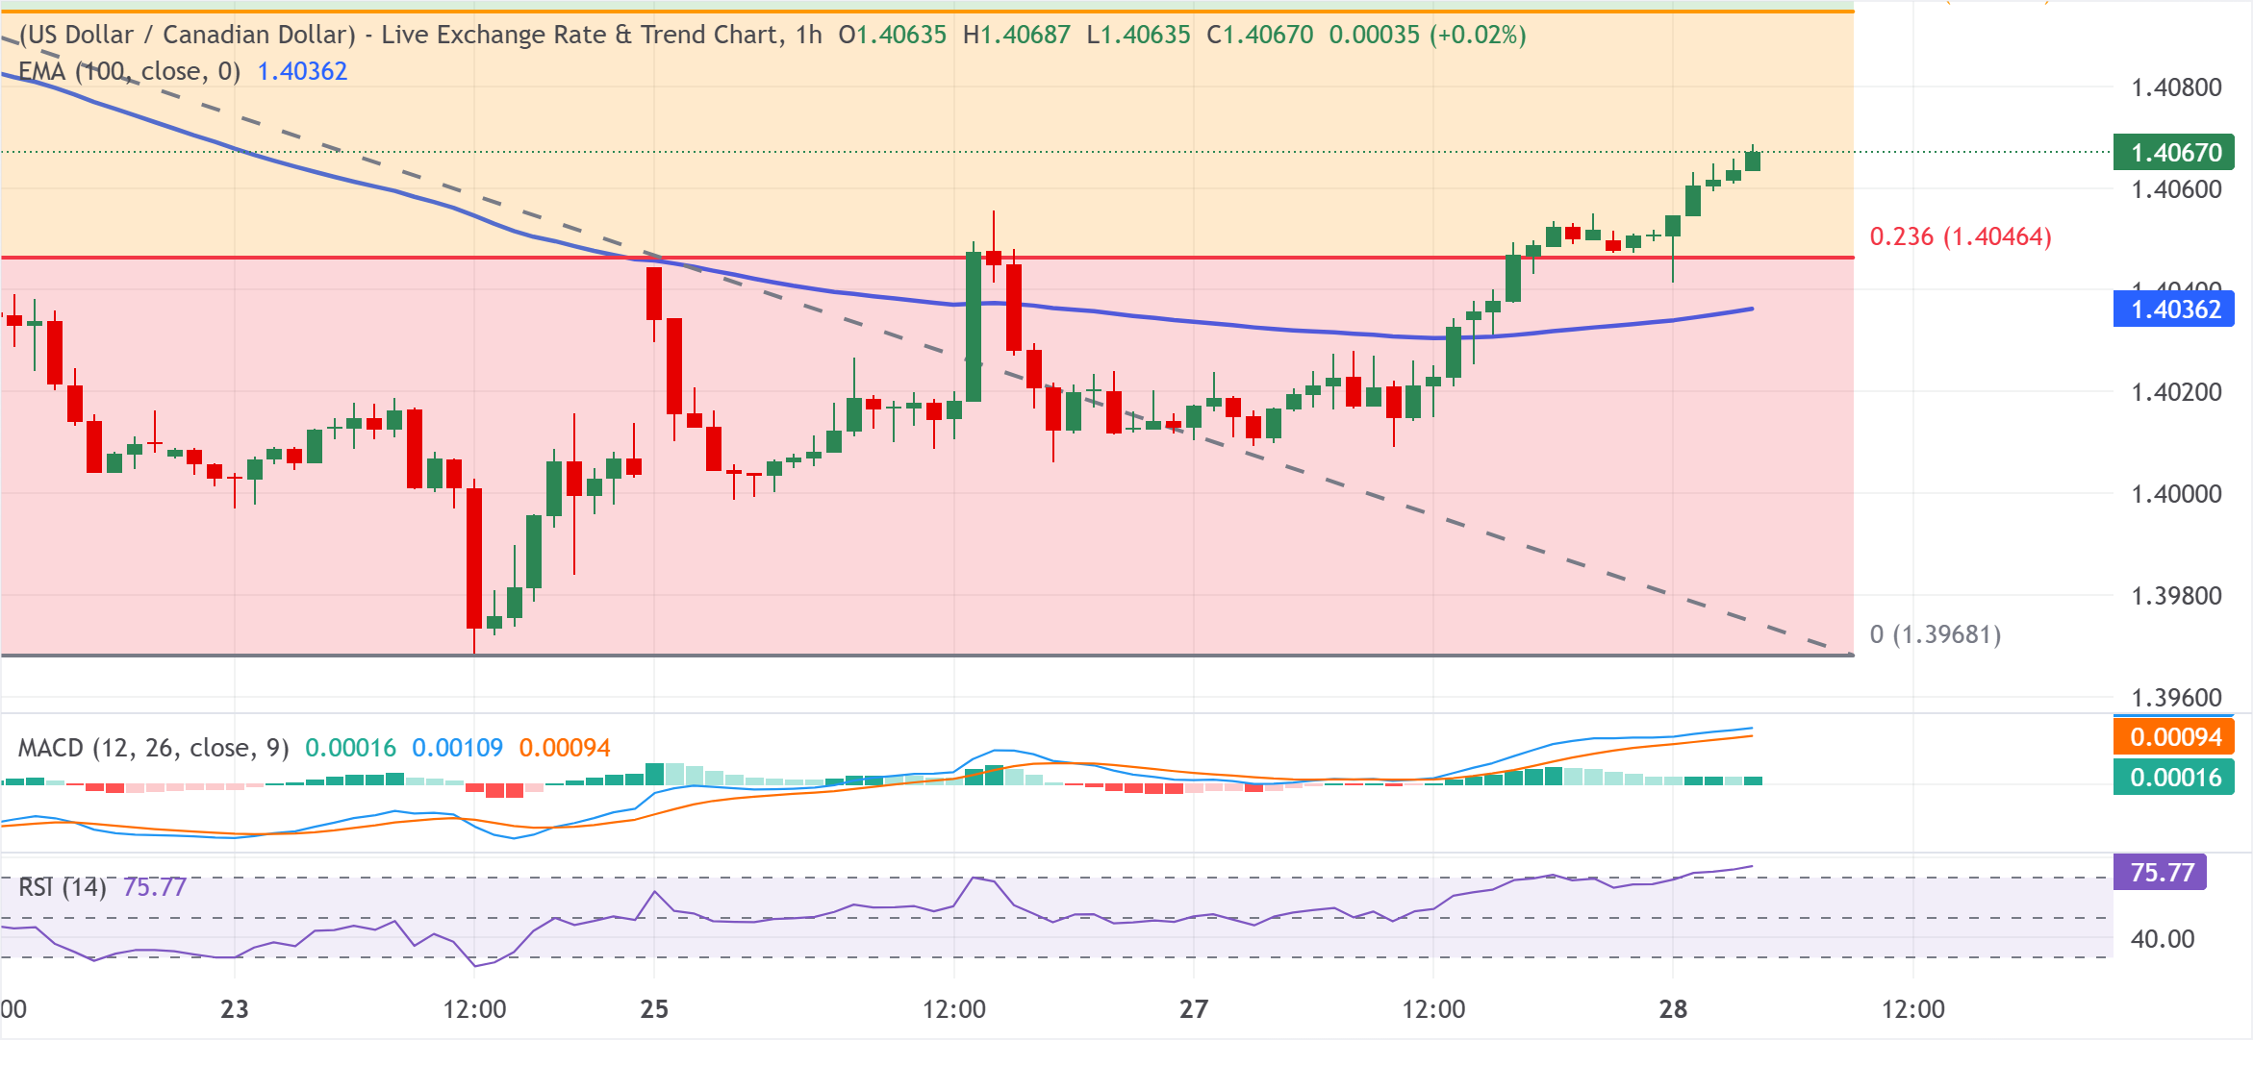Viewport: 2253px width, 1065px height.
Task: Click the close value C1.40670
Action: click(1260, 35)
